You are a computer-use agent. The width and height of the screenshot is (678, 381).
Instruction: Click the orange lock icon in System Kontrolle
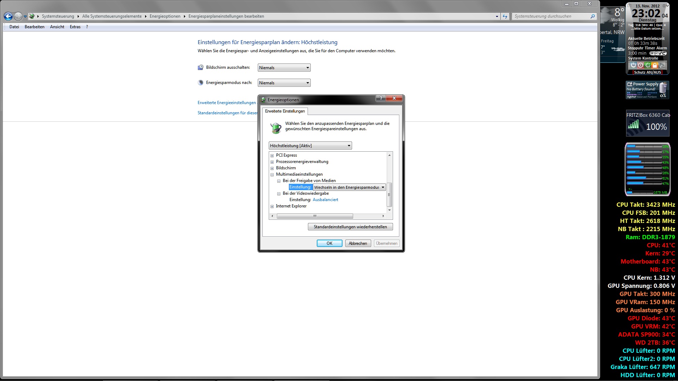pyautogui.click(x=655, y=65)
